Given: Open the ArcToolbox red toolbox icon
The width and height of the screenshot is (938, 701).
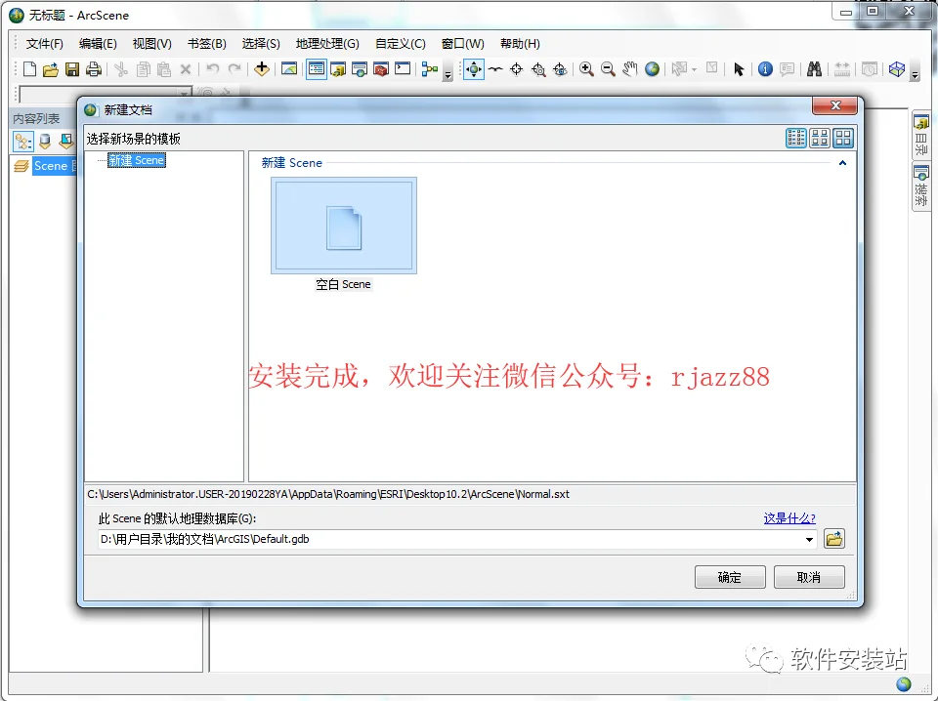Looking at the screenshot, I should [381, 69].
